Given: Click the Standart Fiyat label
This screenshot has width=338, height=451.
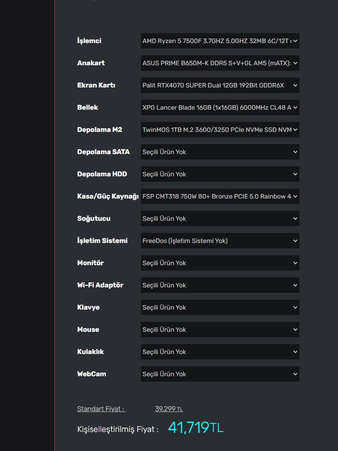Looking at the screenshot, I should pyautogui.click(x=101, y=409).
